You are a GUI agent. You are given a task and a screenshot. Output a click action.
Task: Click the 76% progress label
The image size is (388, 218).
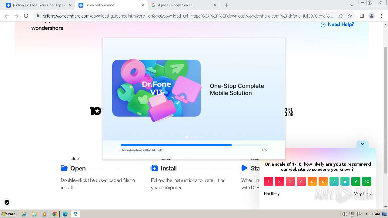(x=263, y=150)
